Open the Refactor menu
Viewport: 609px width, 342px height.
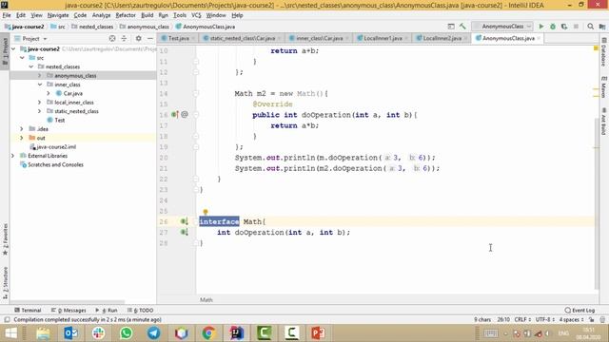pos(126,15)
